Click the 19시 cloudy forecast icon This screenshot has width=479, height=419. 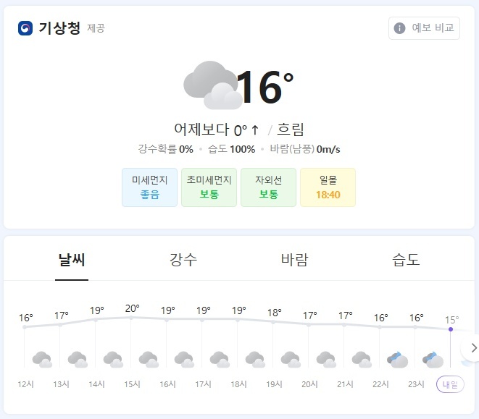(x=290, y=358)
